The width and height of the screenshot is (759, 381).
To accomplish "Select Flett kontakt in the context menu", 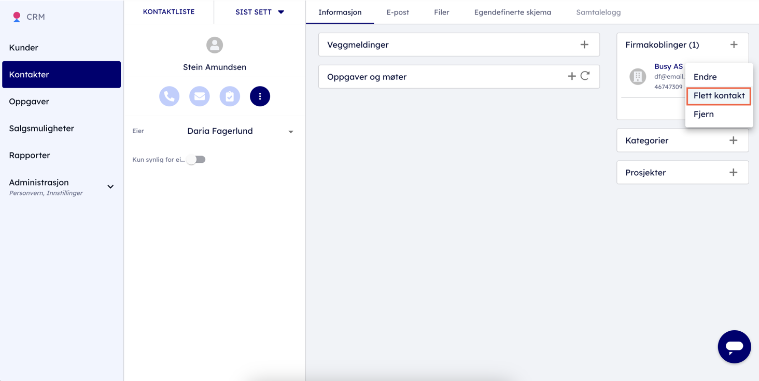I will [719, 95].
